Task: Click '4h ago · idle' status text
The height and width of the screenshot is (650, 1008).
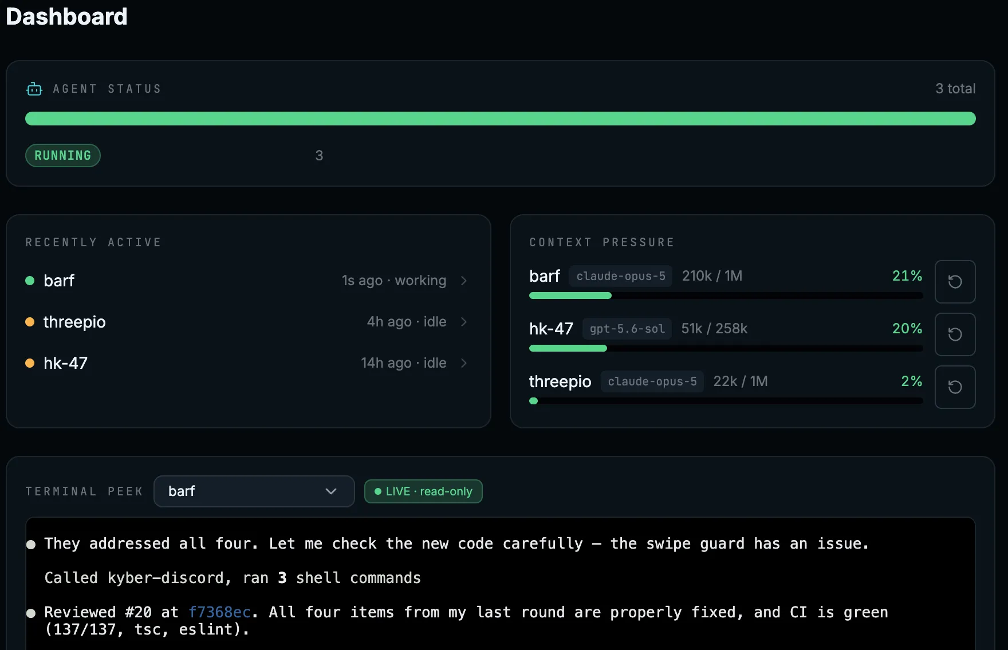Action: (x=407, y=322)
